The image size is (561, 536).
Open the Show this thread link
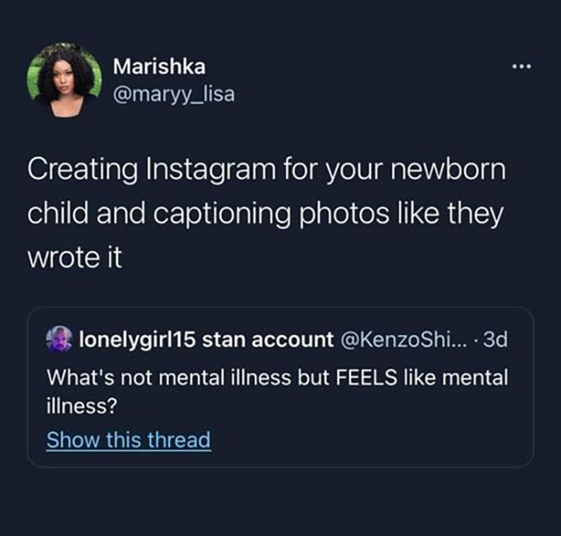click(128, 440)
